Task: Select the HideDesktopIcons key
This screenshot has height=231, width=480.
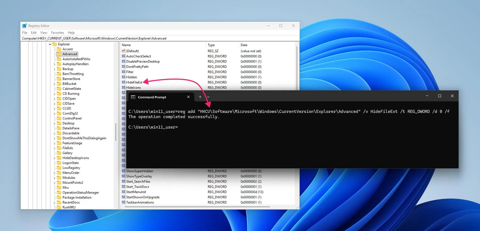Action: [x=75, y=158]
